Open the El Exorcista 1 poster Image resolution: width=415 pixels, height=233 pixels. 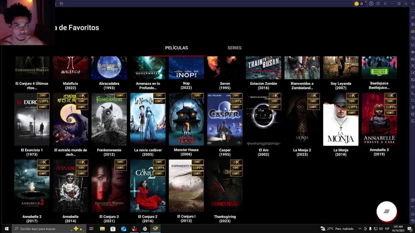[x=32, y=119]
